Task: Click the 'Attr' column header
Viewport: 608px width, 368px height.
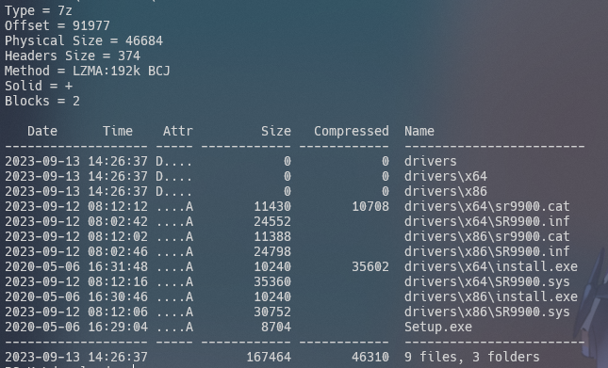Action: (178, 132)
